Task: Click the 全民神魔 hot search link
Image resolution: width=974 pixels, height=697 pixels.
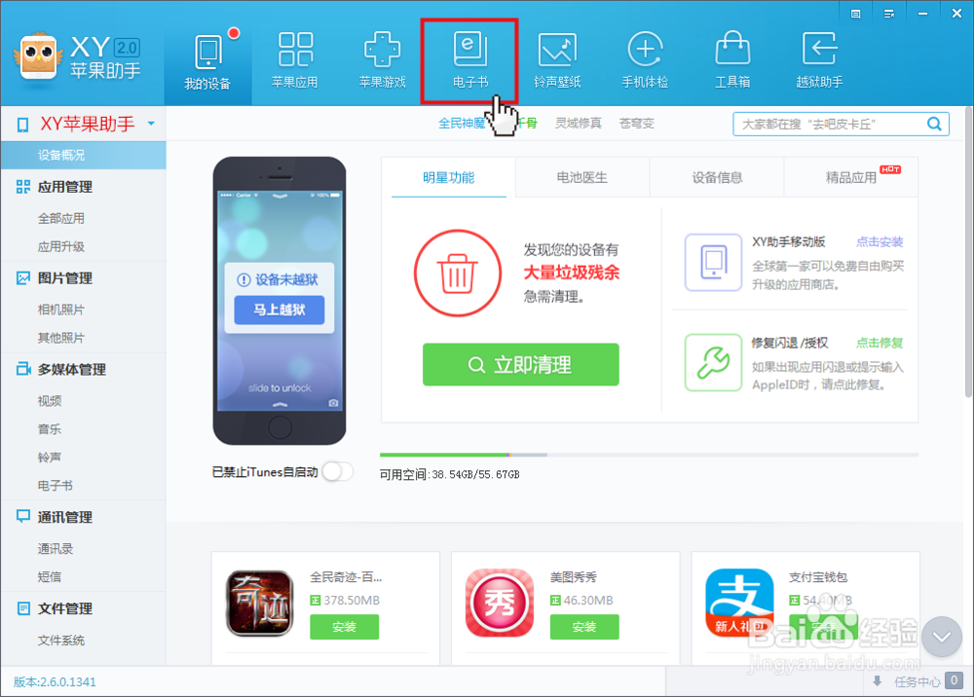Action: point(461,124)
